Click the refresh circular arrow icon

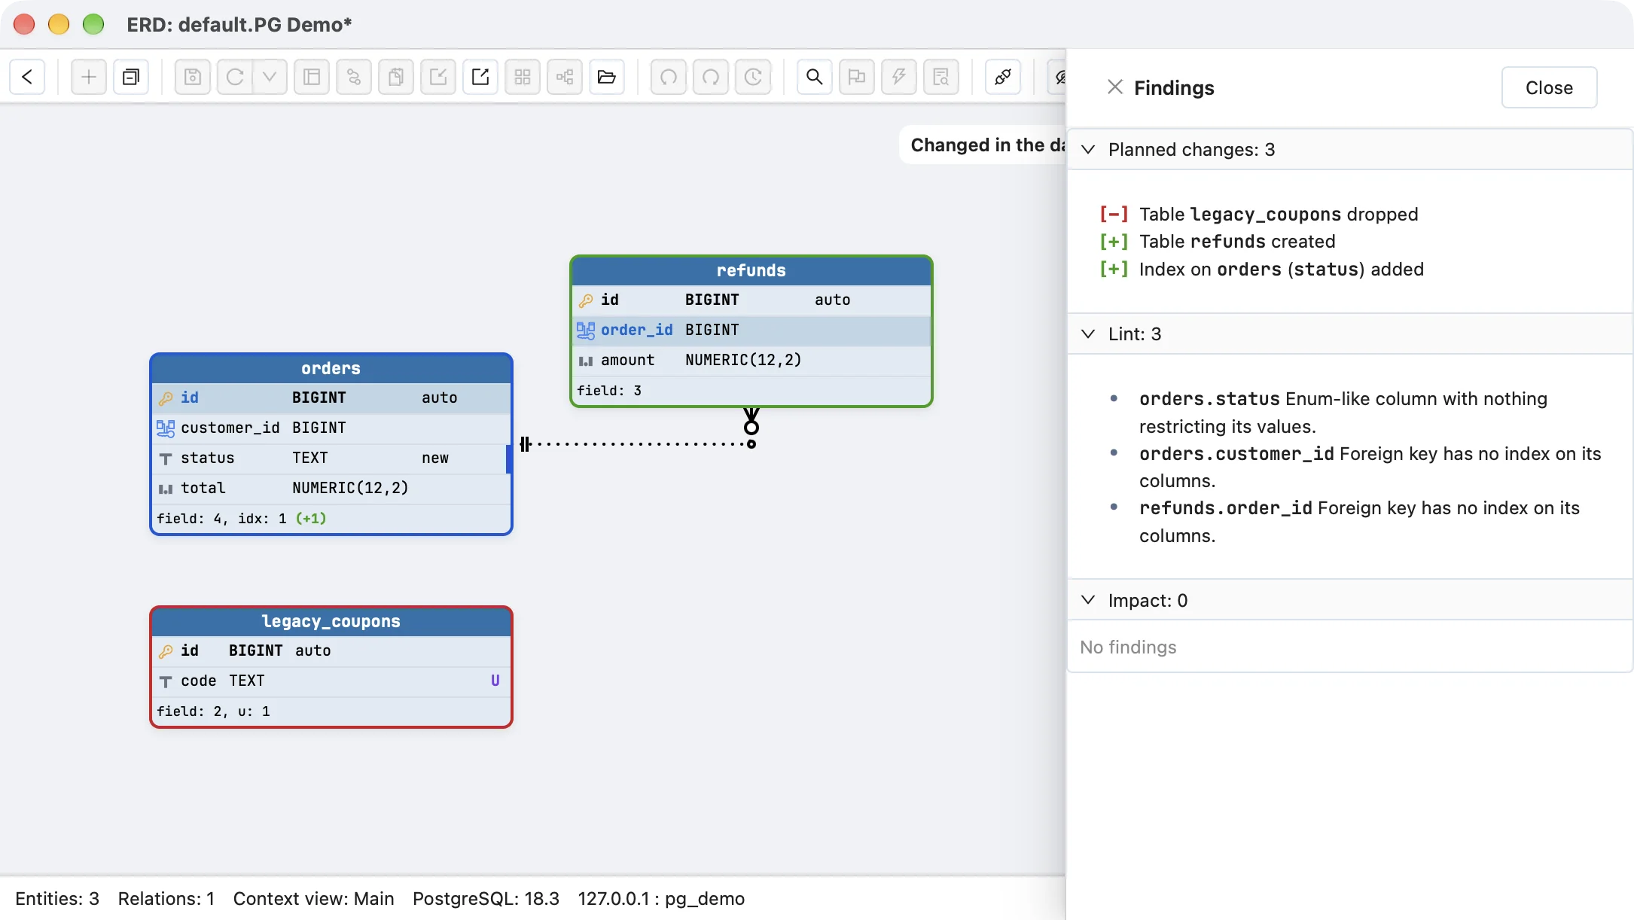click(235, 77)
